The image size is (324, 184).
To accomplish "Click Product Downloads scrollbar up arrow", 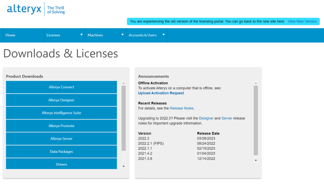I will pyautogui.click(x=124, y=83).
